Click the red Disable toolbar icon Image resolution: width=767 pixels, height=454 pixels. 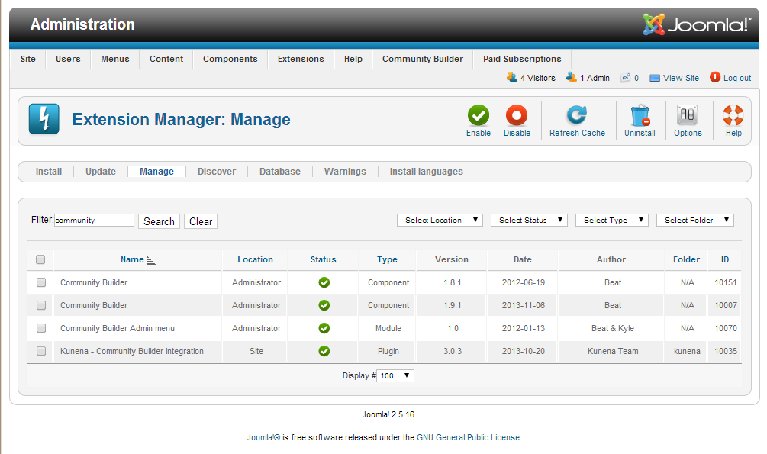pyautogui.click(x=517, y=115)
